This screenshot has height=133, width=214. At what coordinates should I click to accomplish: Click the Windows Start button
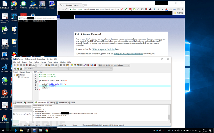coord(3,131)
